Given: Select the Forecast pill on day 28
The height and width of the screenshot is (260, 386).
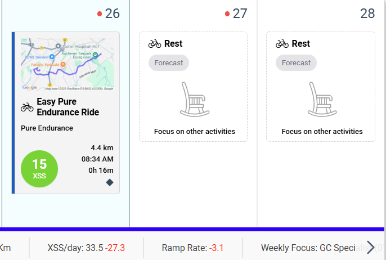Looking at the screenshot, I should [296, 63].
